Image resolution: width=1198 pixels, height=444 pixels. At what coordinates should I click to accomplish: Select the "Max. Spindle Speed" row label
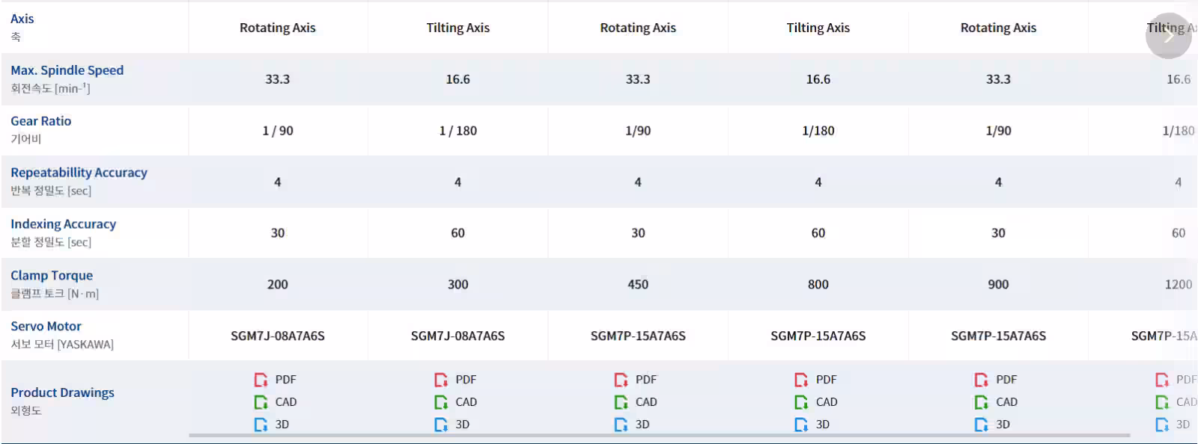[67, 70]
